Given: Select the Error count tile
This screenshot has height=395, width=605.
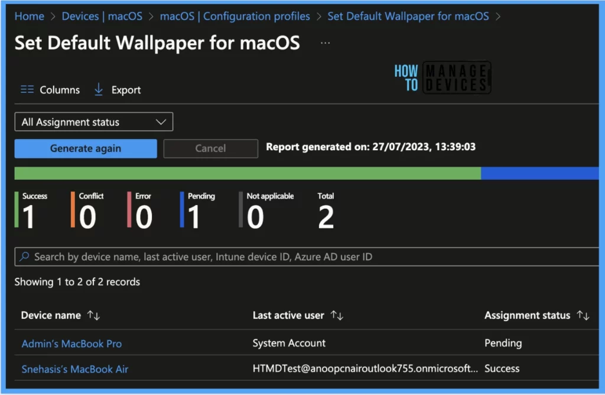Looking at the screenshot, I should [139, 210].
